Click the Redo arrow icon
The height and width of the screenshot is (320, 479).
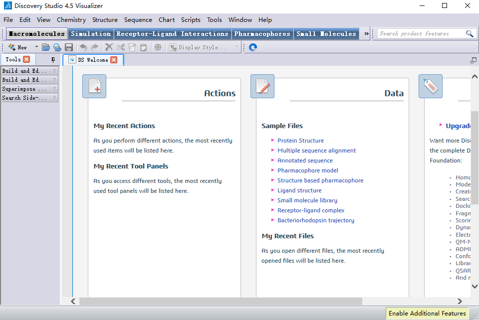tap(95, 47)
